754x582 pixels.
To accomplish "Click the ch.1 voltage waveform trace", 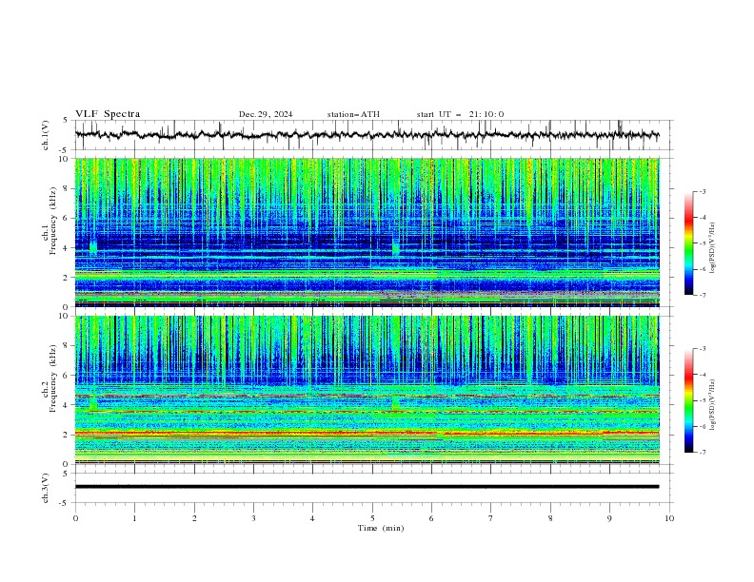I will click(x=367, y=135).
